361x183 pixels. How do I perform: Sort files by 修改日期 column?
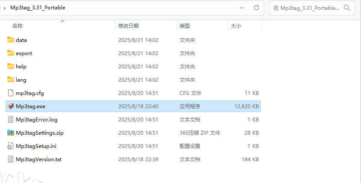pyautogui.click(x=128, y=26)
